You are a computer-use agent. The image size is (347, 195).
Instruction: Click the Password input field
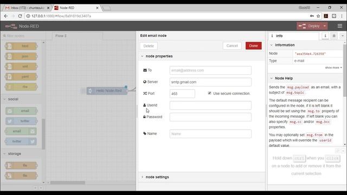point(210,117)
